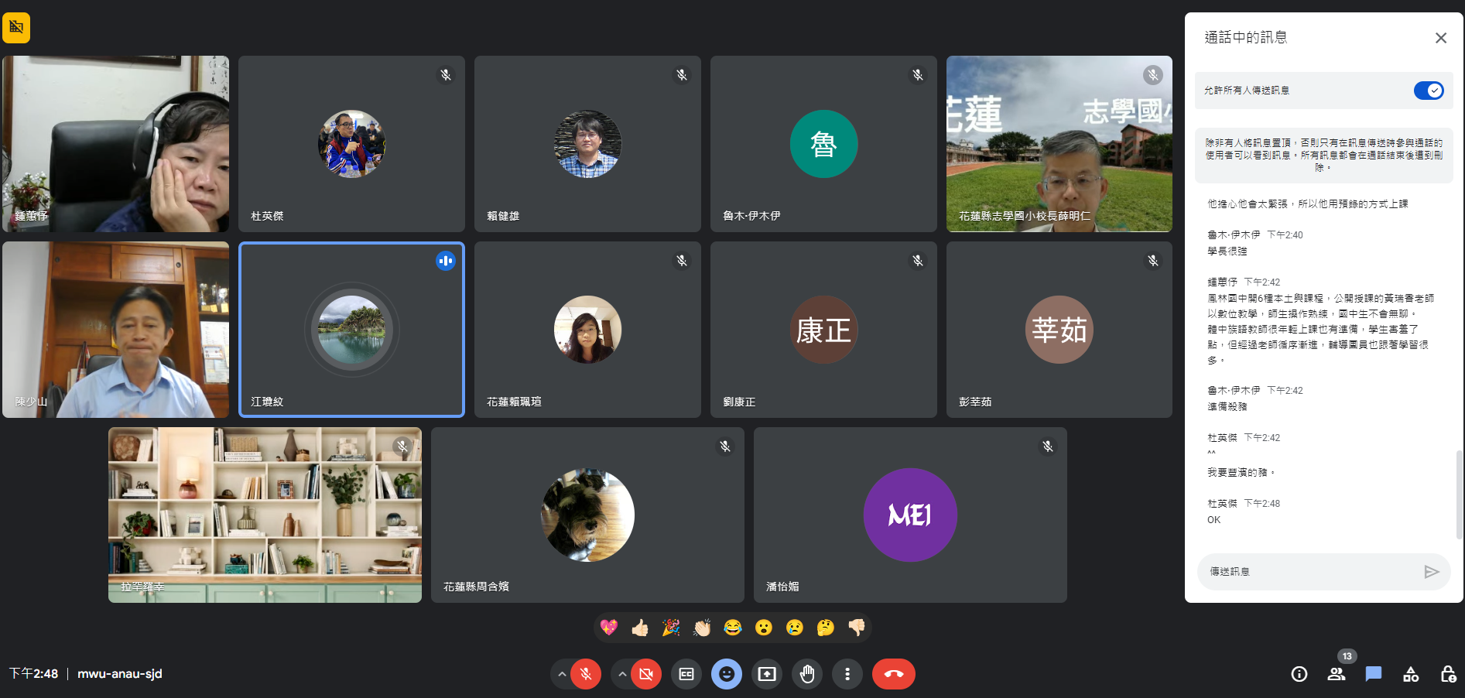Send the thumbs up reaction

640,628
